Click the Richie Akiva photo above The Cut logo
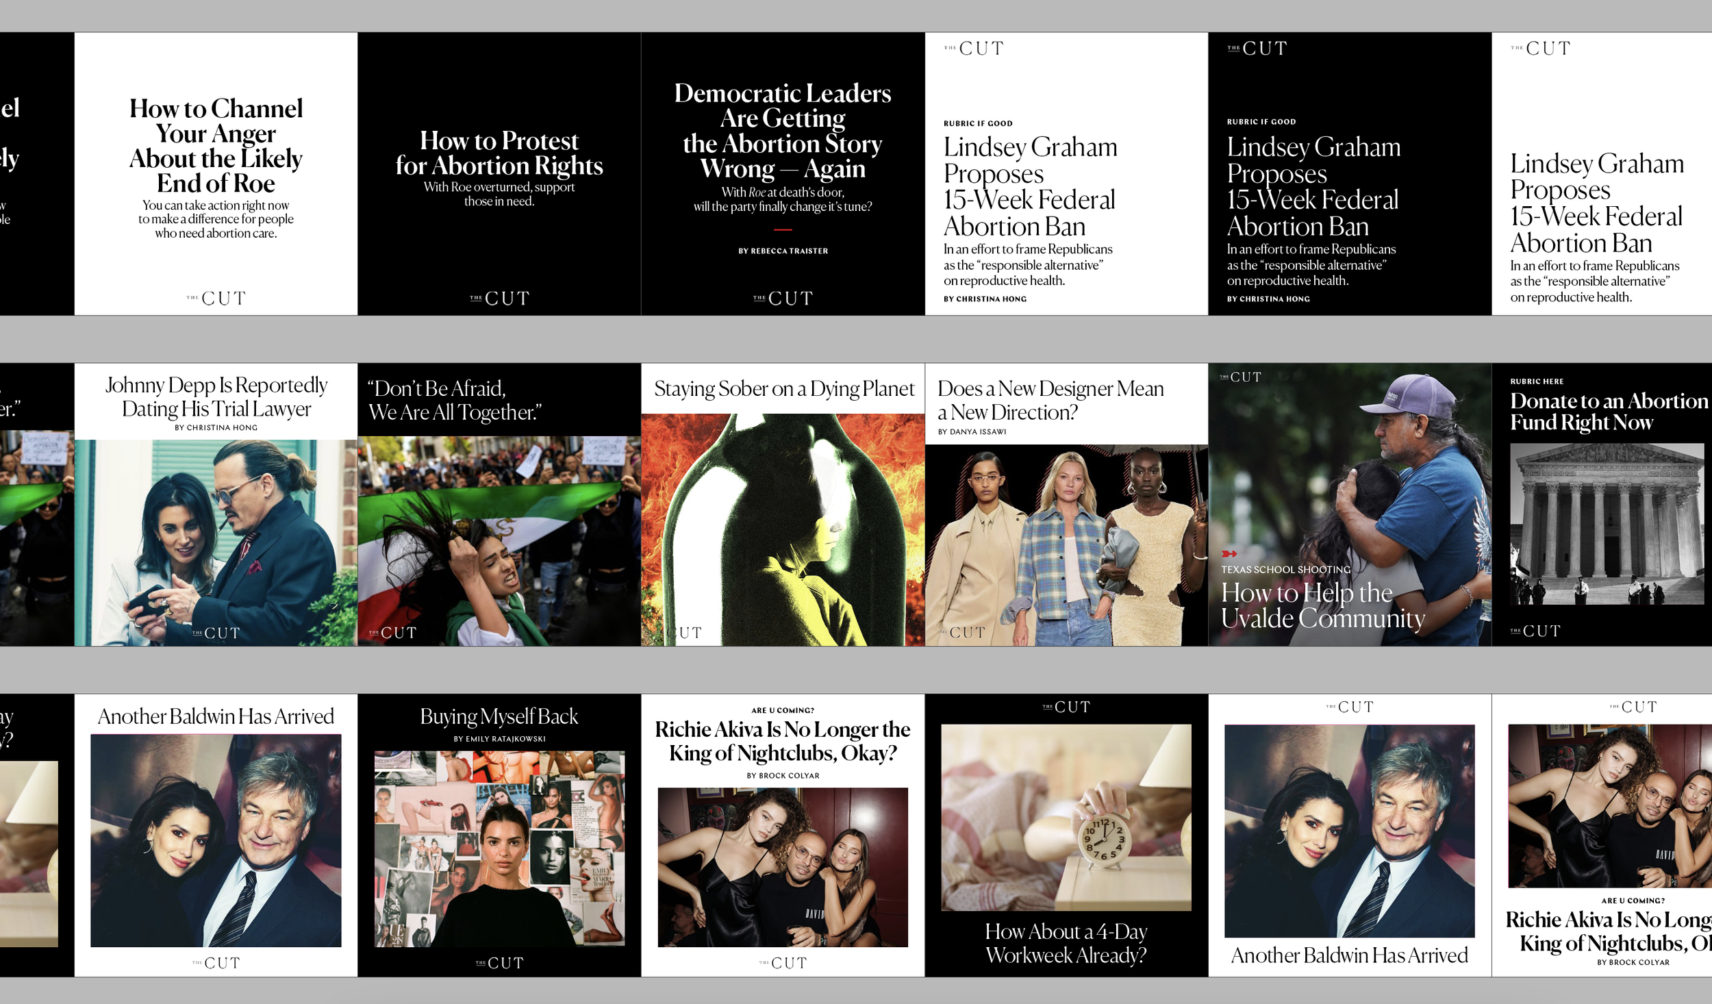Screen dimensions: 1712x1004 [783, 867]
